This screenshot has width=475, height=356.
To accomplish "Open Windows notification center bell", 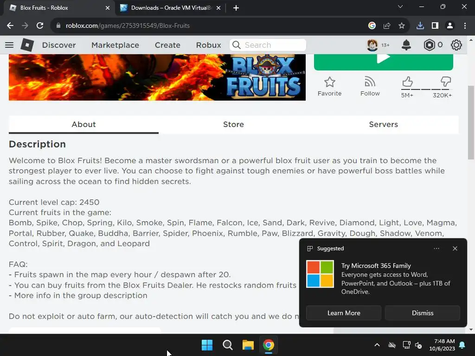I will click(x=462, y=345).
